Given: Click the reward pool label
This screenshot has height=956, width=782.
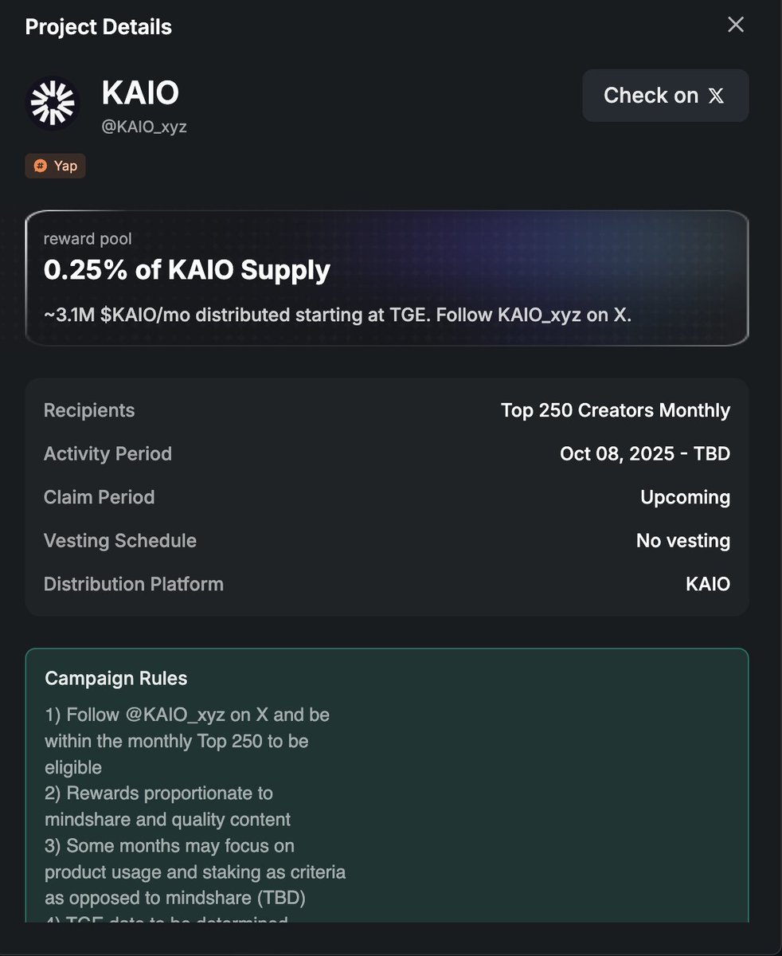Looking at the screenshot, I should (x=88, y=238).
